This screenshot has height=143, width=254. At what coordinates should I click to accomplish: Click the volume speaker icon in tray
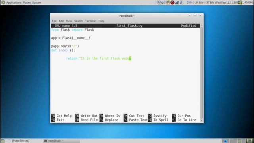[164, 2]
